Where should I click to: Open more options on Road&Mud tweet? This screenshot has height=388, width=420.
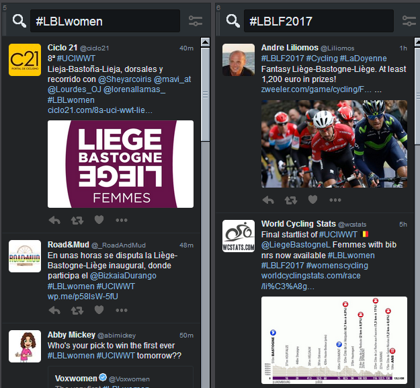(x=122, y=310)
